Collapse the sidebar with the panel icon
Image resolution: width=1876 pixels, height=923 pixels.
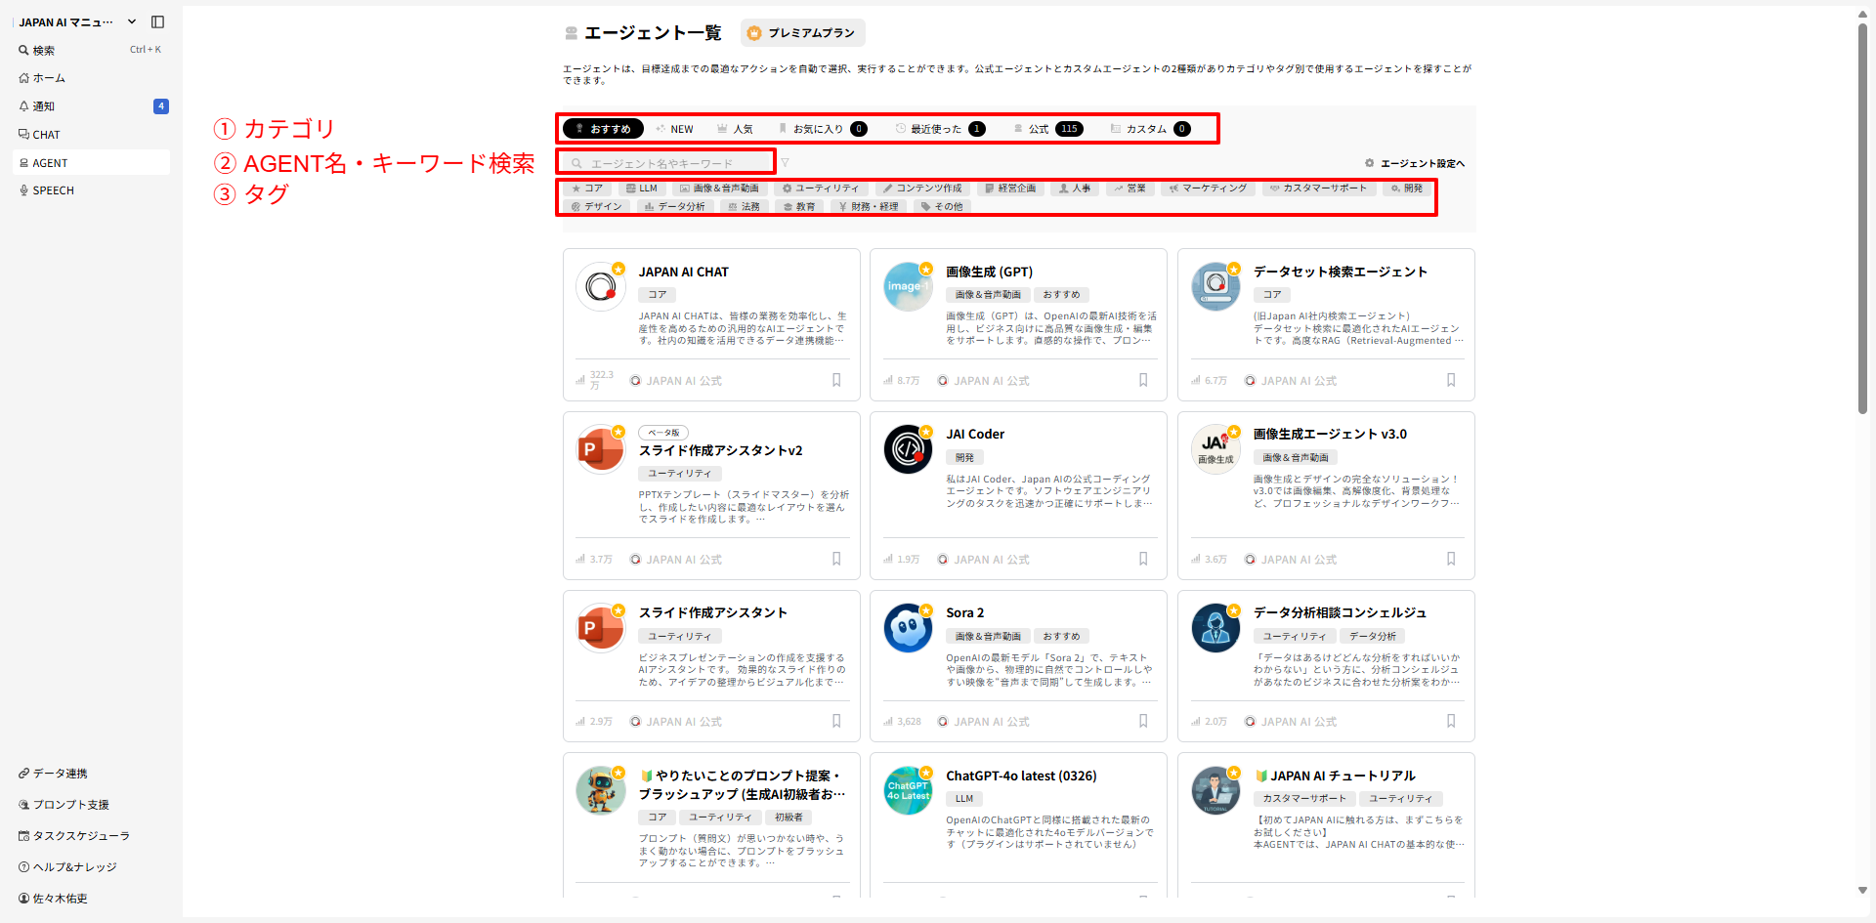158,21
